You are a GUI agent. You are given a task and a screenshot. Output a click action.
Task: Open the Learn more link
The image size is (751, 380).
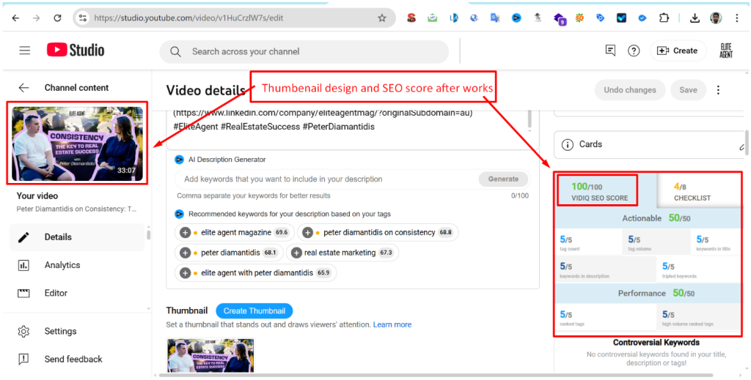click(x=392, y=324)
